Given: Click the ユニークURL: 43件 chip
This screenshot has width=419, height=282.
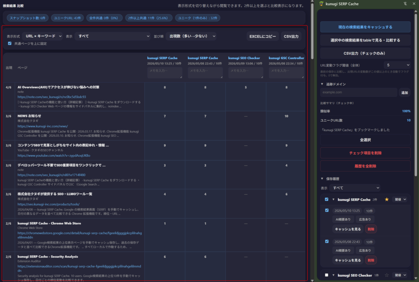Looking at the screenshot, I should (68, 18).
